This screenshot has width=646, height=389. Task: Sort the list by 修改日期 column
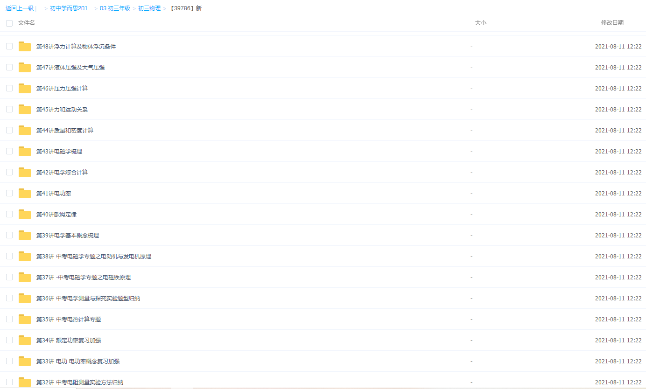click(612, 23)
